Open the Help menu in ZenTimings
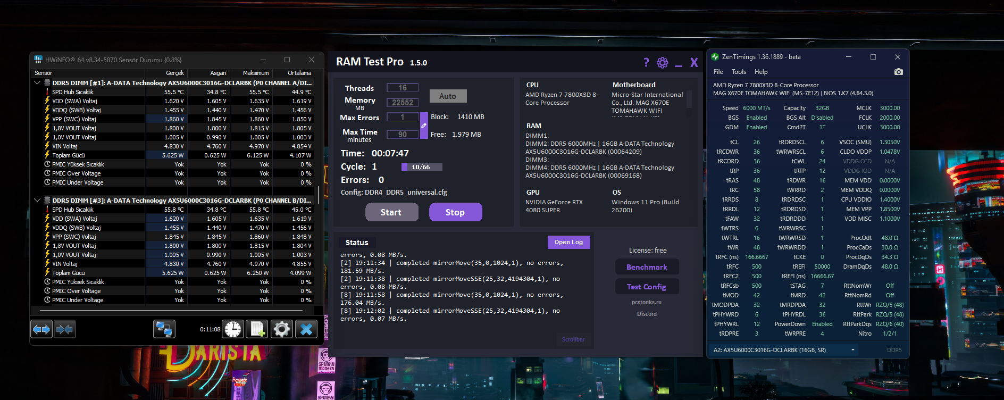Screen dimensions: 1004x400 pyautogui.click(x=761, y=72)
